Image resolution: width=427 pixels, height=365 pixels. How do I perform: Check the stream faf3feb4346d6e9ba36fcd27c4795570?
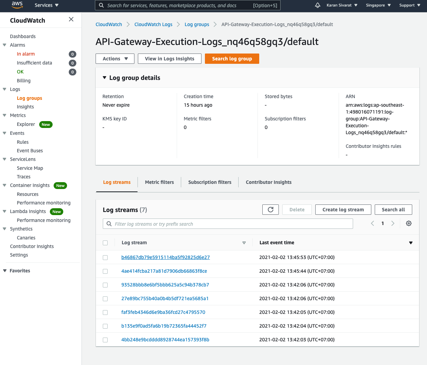coord(105,312)
